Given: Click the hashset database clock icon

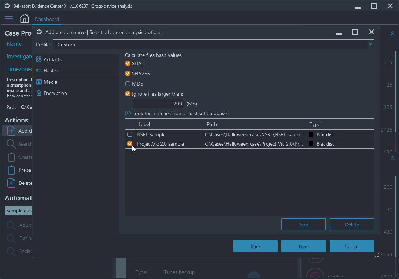Looking at the screenshot, I should tap(128, 113).
